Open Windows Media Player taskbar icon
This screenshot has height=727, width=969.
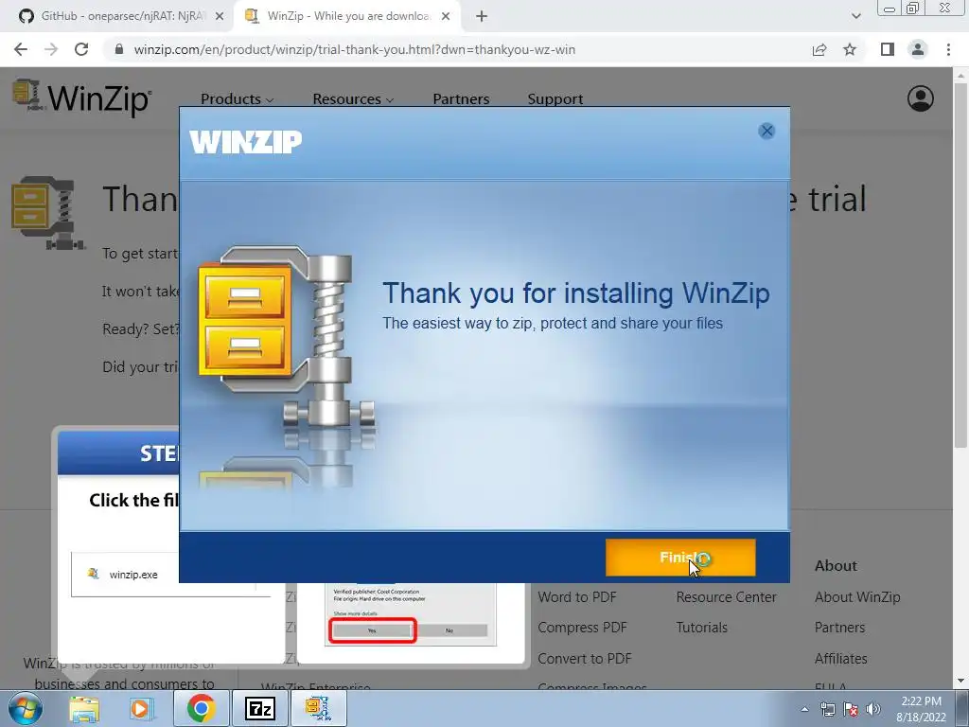(142, 708)
